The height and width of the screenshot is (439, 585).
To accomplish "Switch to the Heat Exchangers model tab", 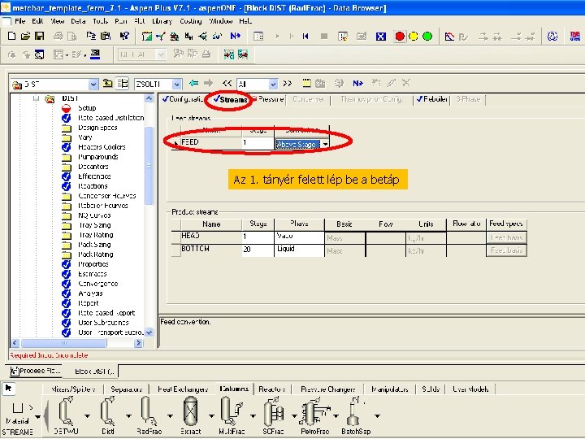I will click(x=183, y=389).
